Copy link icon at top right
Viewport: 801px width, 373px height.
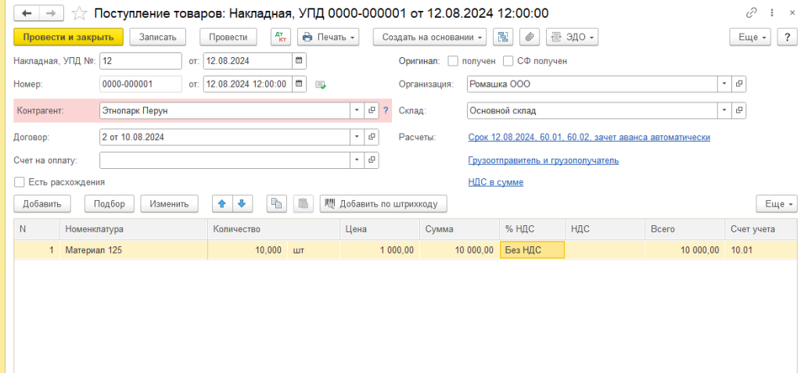tap(752, 13)
